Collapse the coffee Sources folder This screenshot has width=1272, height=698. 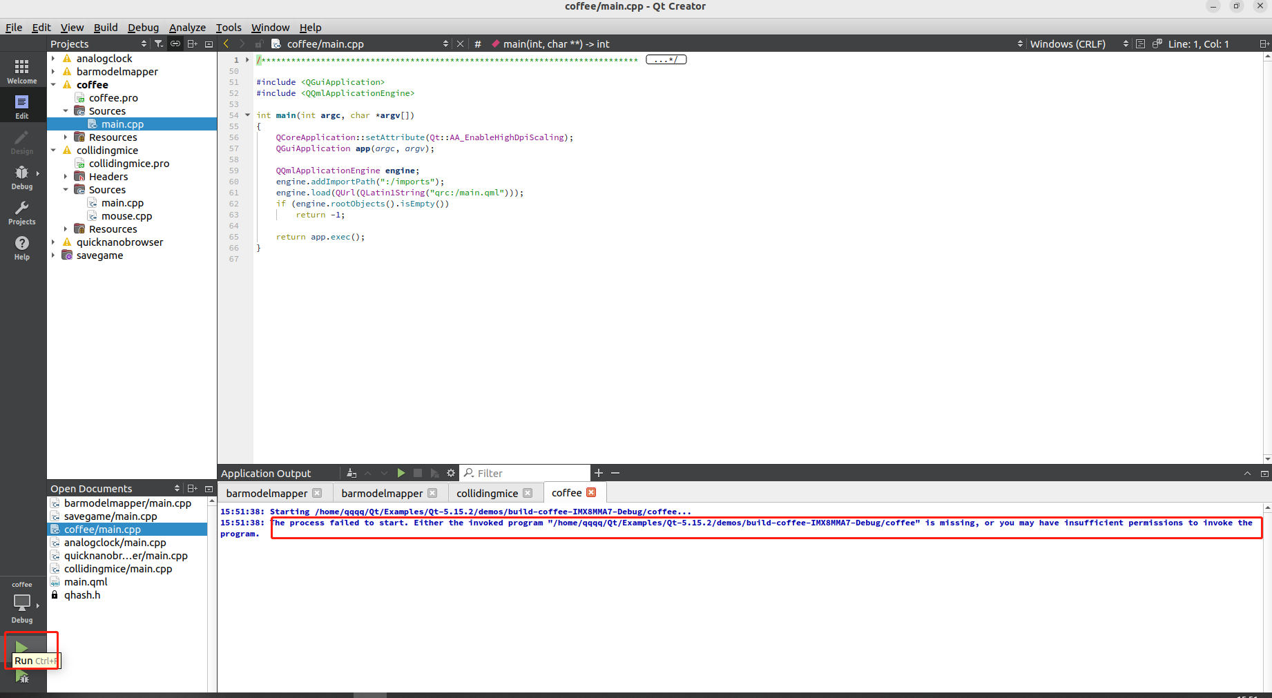point(66,111)
